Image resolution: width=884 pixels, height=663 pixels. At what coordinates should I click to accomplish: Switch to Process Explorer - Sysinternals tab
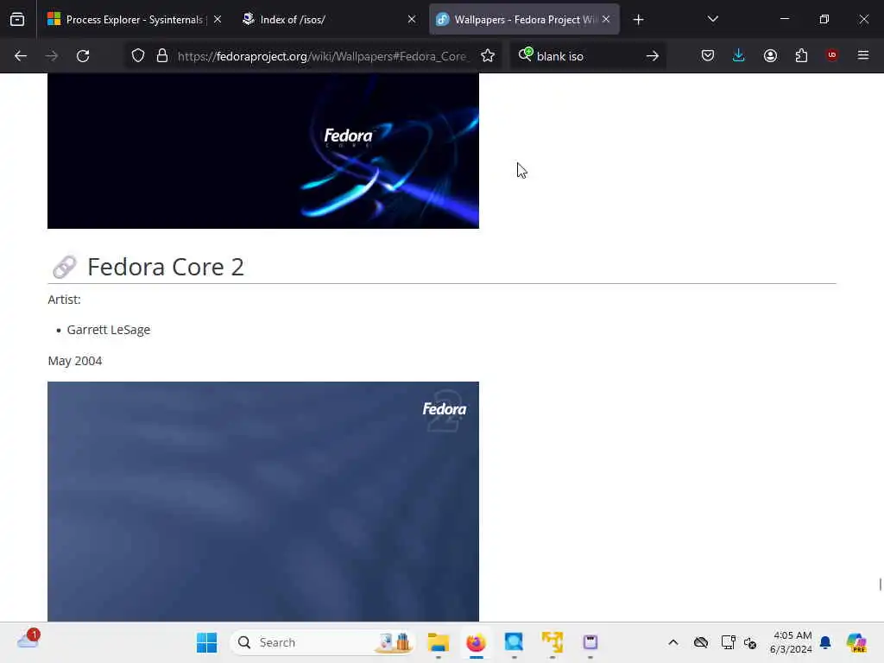click(x=134, y=20)
